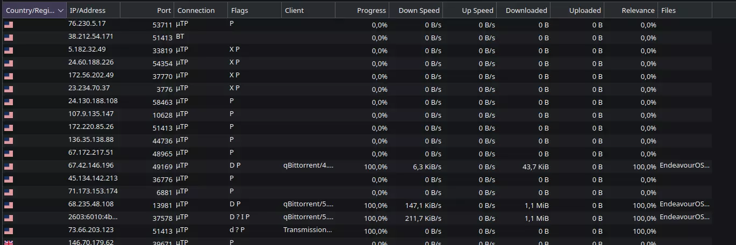Select IPv6 peer address 2603:6010:4b...
Viewport: 736px width, 245px height.
point(93,217)
